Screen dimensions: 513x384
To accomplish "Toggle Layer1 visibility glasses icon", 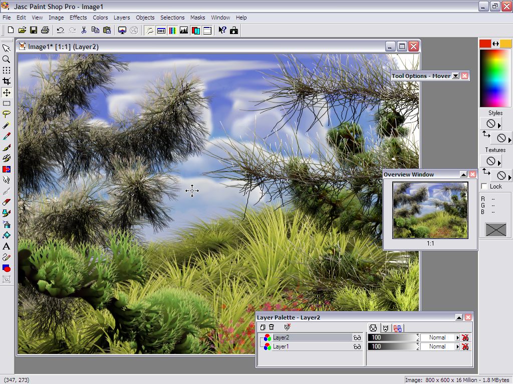I will [x=357, y=346].
